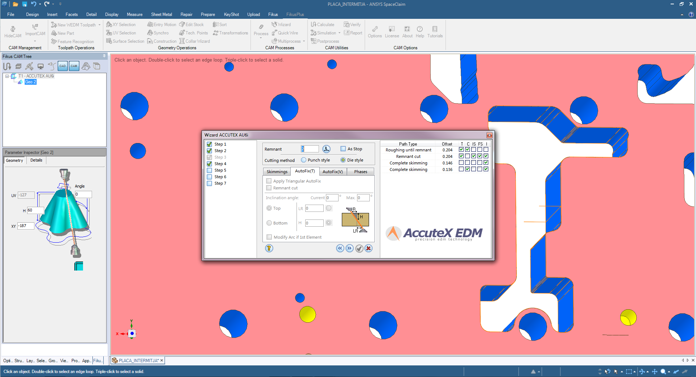Select the Details tab in Parameter Inspector

tap(36, 160)
